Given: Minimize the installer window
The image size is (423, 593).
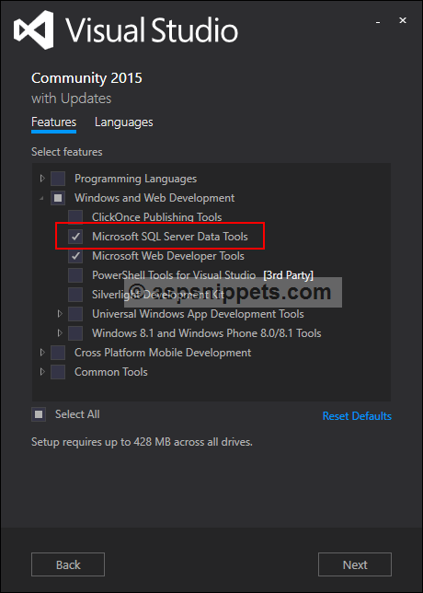Looking at the screenshot, I should pos(378,23).
